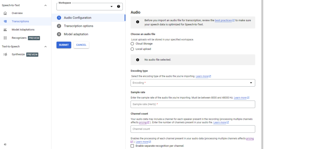Open Learn more link under Channel count
The height and width of the screenshot is (149, 327).
tap(220, 122)
